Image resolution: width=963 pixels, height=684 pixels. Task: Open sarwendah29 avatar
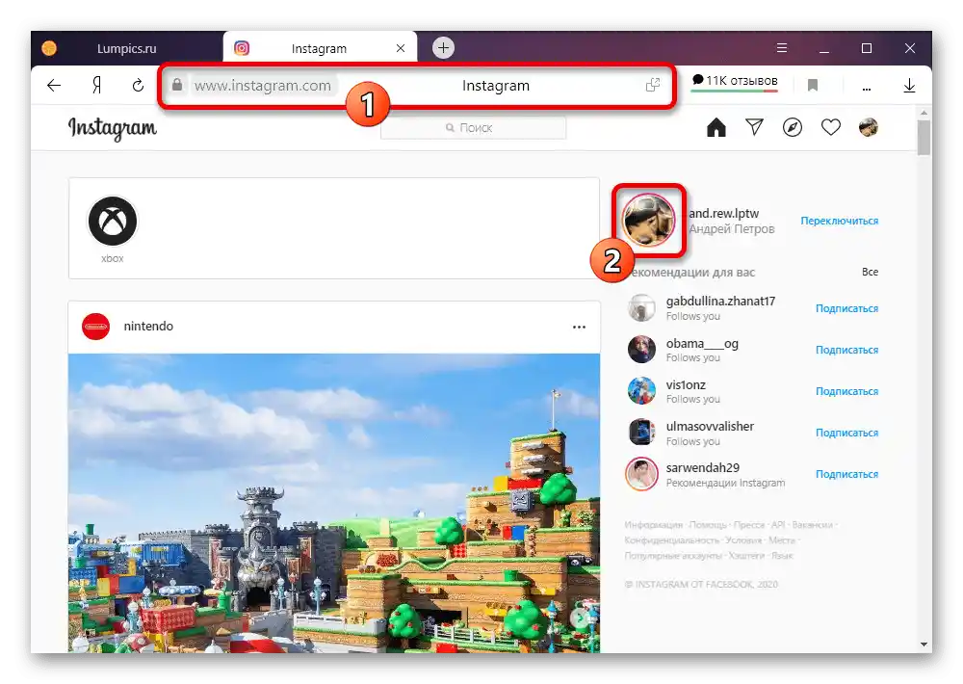tap(641, 474)
